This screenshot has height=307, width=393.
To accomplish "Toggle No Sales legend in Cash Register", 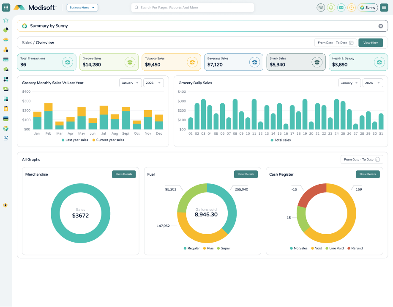I will (x=299, y=249).
